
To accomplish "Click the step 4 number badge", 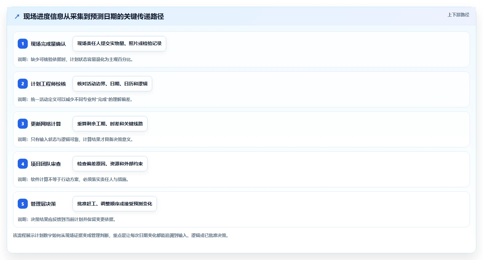I will [23, 164].
